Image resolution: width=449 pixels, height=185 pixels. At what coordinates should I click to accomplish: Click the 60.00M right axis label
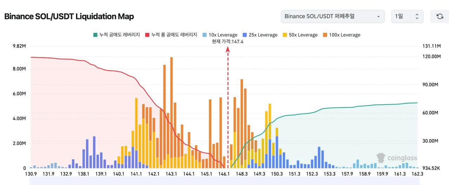431,113
